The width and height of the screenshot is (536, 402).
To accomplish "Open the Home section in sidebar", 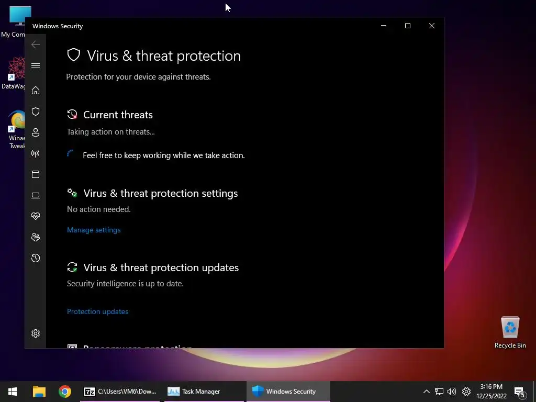I will 36,91.
